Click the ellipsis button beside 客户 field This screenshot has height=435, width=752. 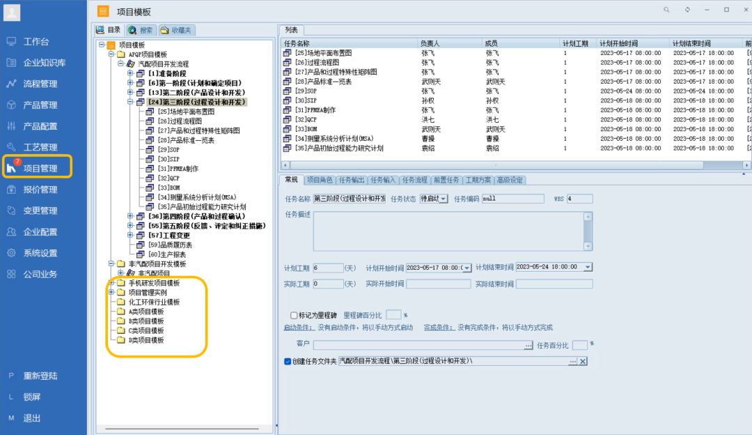[526, 345]
